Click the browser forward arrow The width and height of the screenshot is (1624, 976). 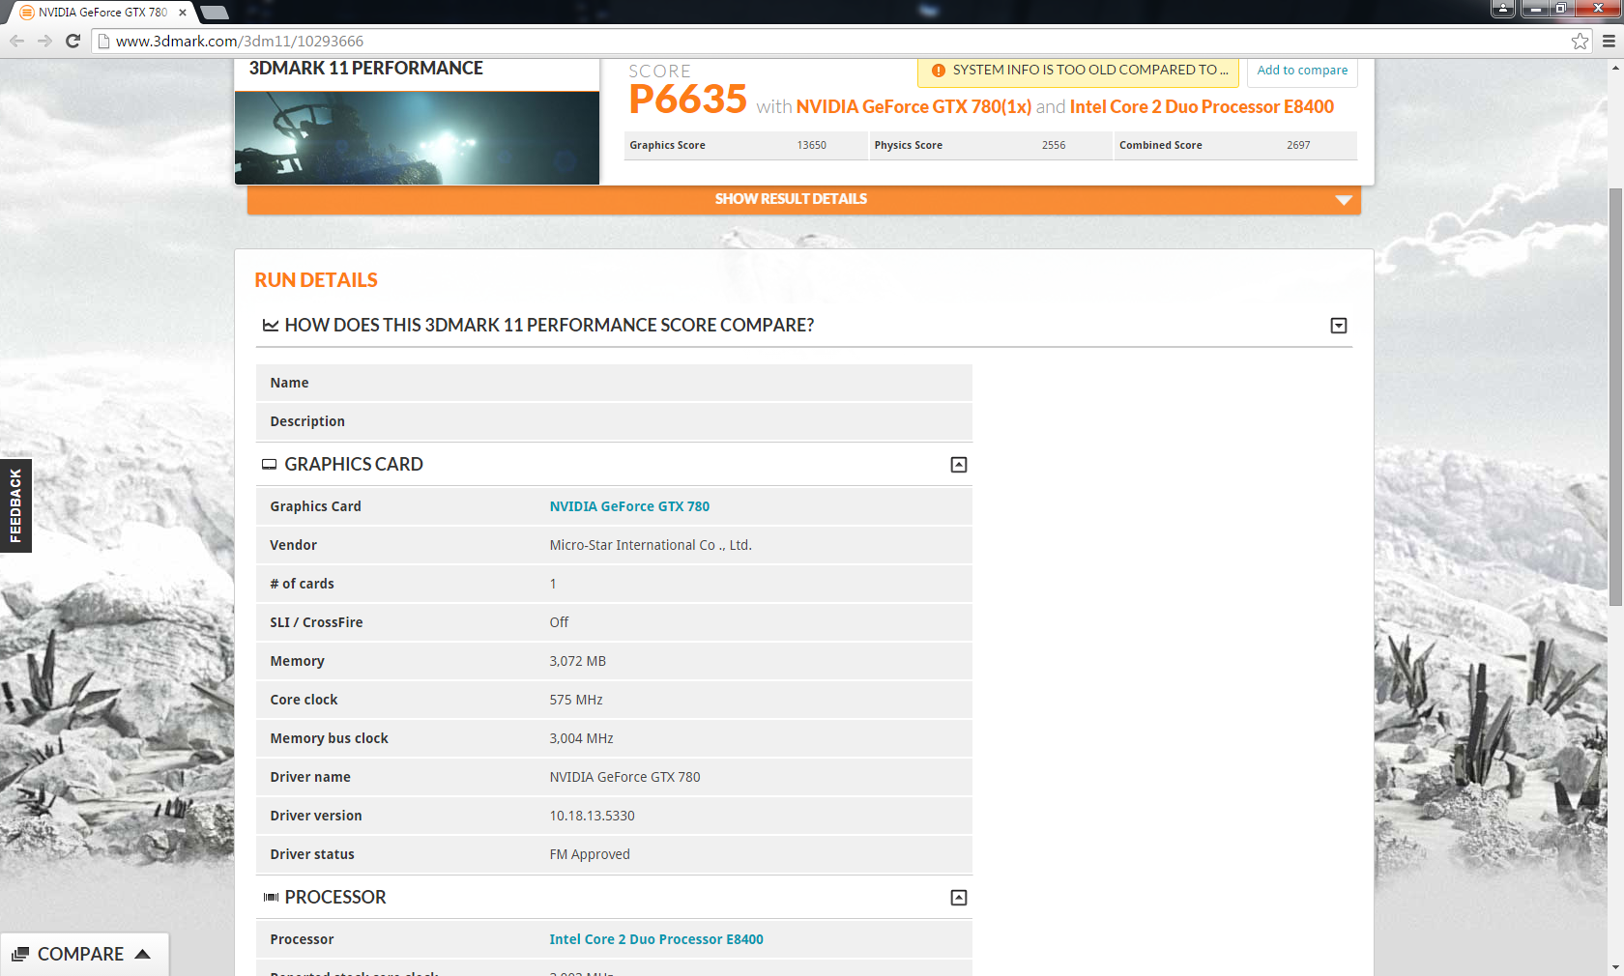point(44,41)
